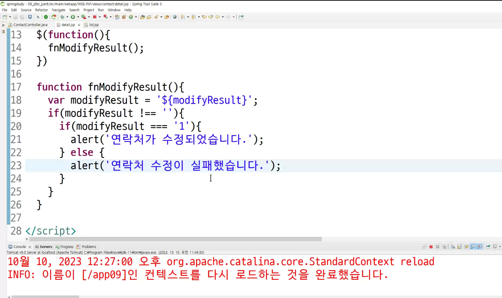
Task: Click the Last Edit Location icon
Action: (204, 17)
